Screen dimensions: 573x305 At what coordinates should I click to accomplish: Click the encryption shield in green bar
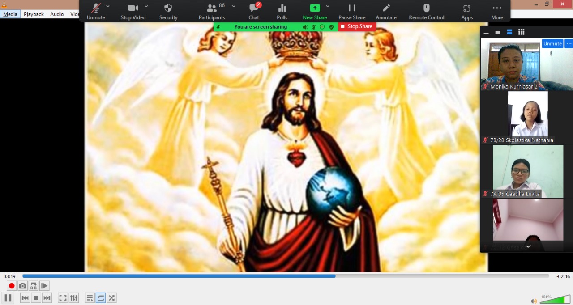(331, 27)
